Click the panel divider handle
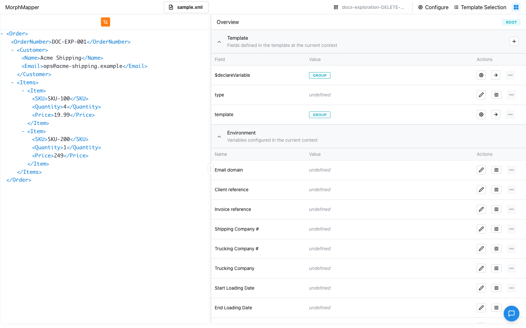Image resolution: width=526 pixels, height=328 pixels. 210,169
